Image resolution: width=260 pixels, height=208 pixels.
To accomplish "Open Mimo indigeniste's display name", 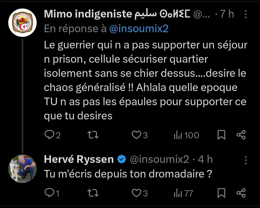I will click(x=117, y=14).
